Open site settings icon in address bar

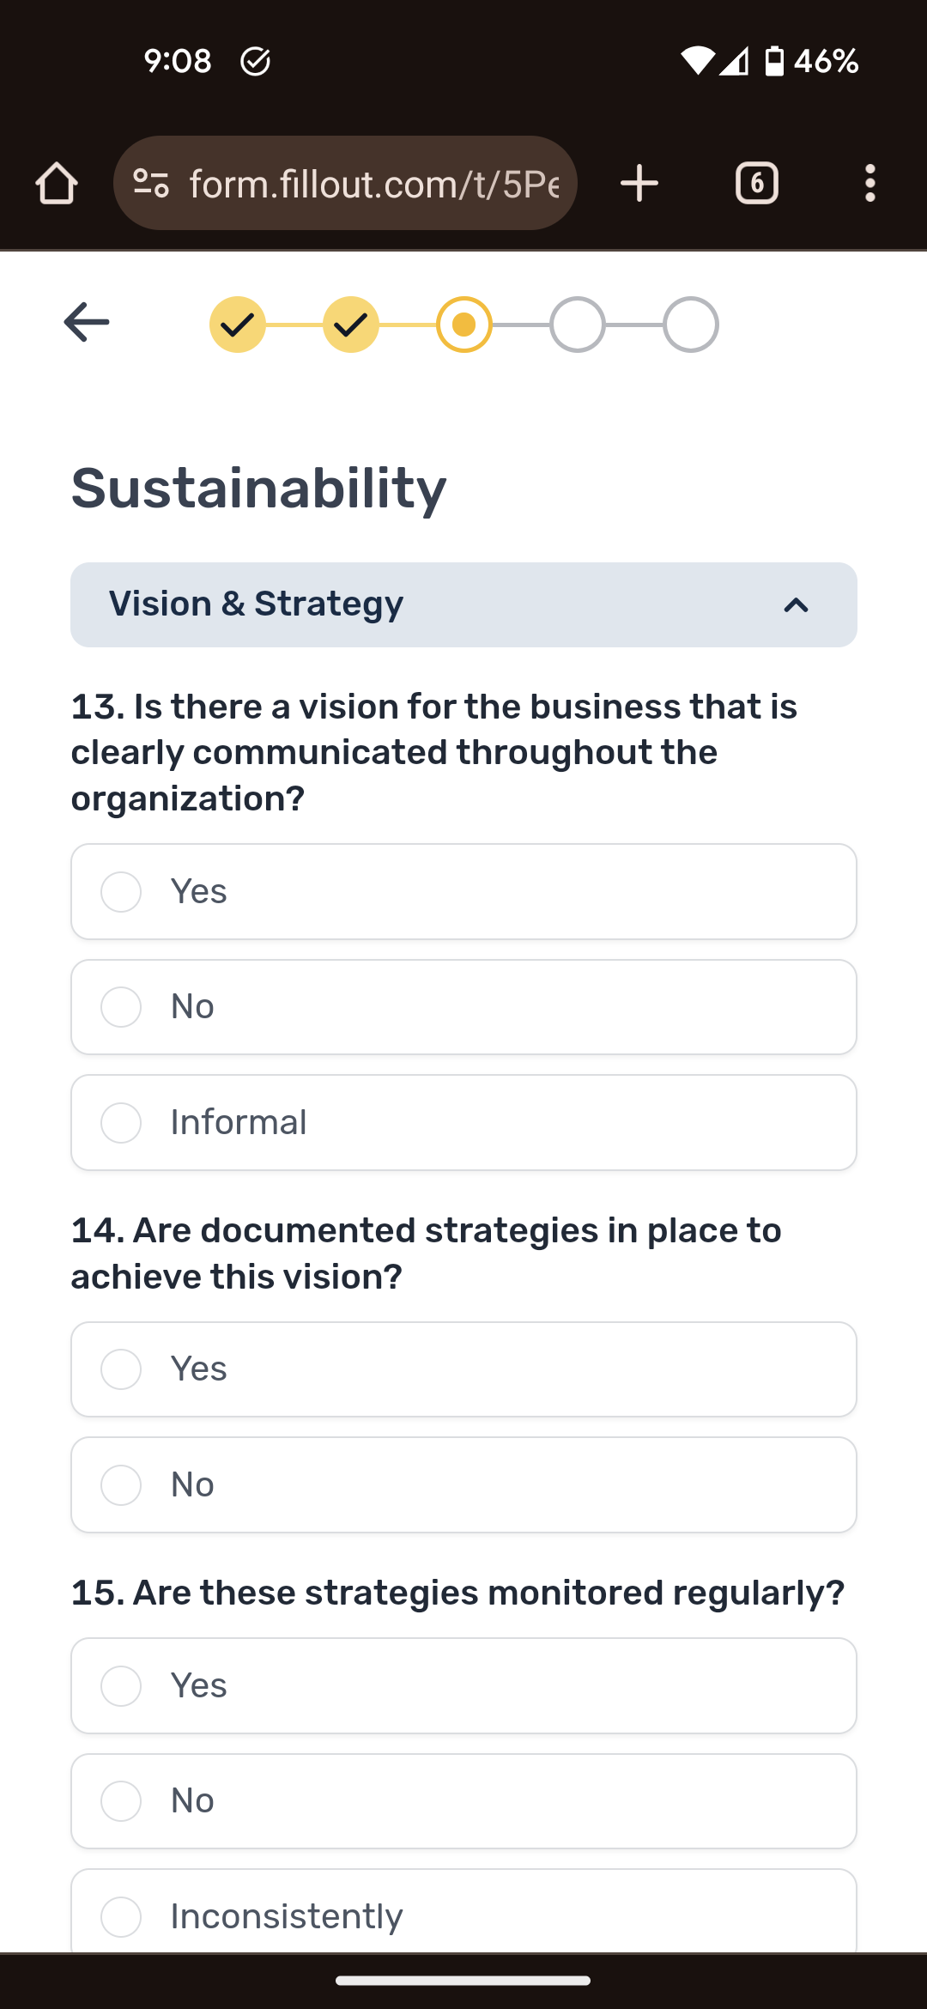coord(152,184)
